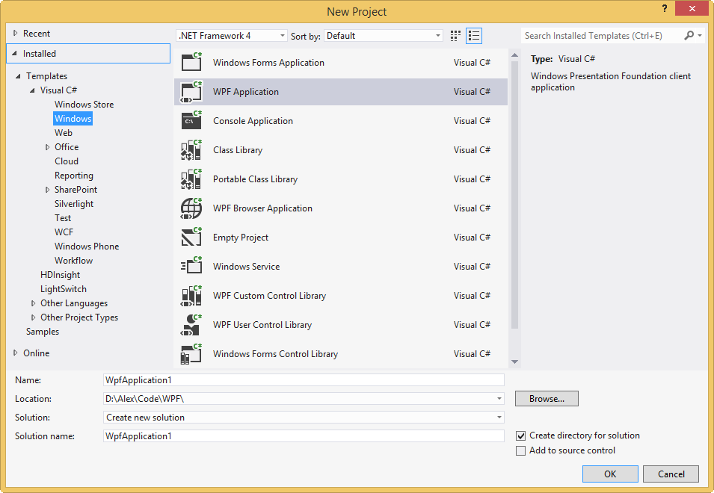This screenshot has height=493, width=714.
Task: Click the Console Application template icon
Action: click(x=191, y=120)
